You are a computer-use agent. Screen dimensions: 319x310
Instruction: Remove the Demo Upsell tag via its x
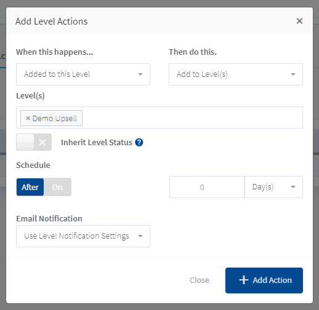pos(28,118)
